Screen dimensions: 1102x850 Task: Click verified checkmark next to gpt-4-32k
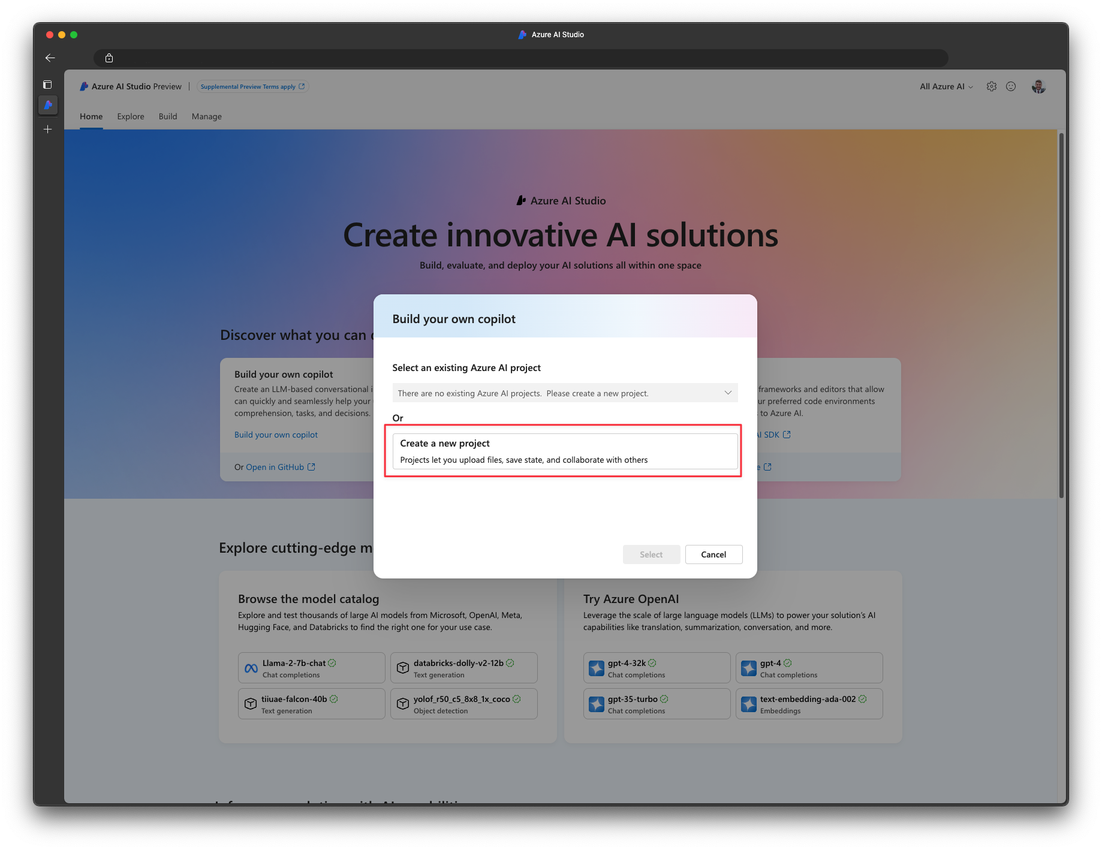(x=652, y=663)
